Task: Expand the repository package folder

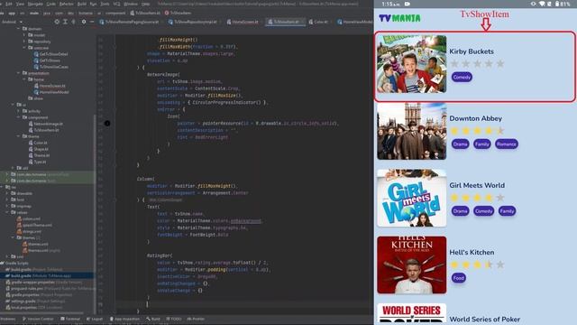Action: (x=24, y=42)
